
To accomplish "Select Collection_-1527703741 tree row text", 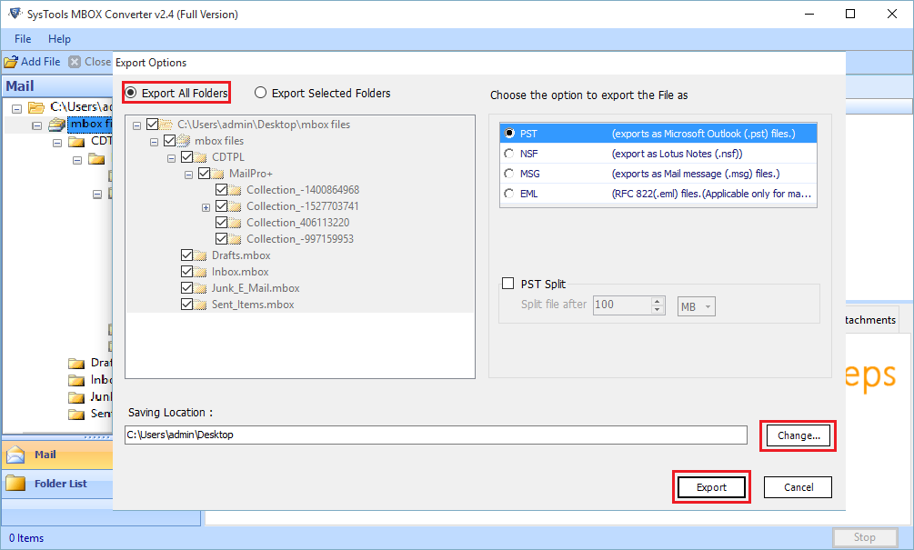I will 303,206.
